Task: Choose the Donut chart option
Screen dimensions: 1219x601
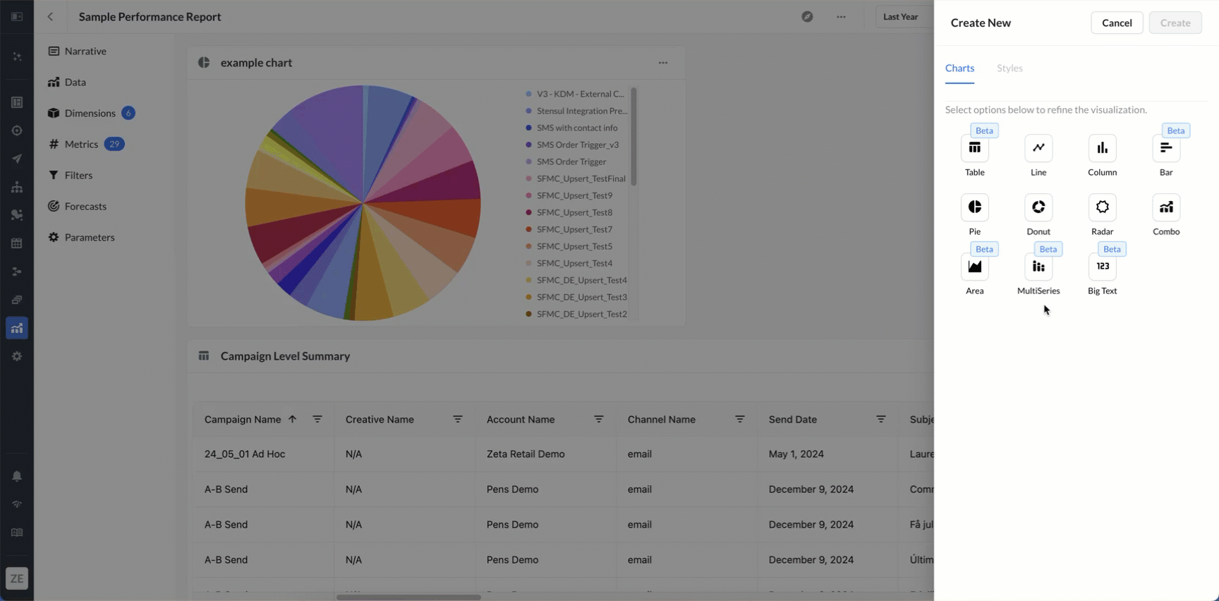Action: click(1038, 207)
